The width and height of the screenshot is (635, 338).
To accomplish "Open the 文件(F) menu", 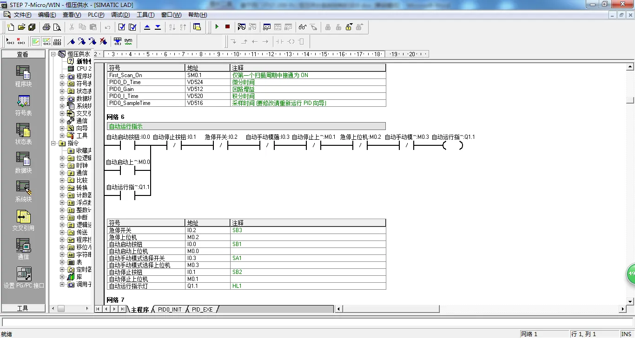I will (x=23, y=15).
